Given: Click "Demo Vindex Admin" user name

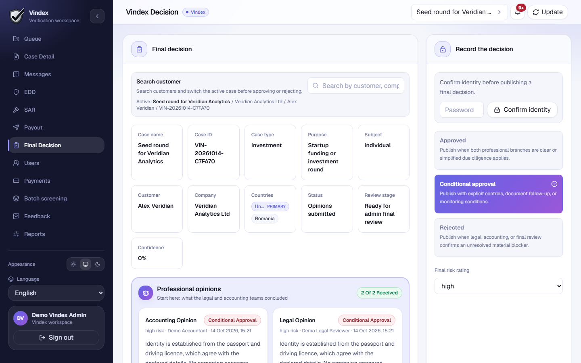Looking at the screenshot, I should [59, 315].
